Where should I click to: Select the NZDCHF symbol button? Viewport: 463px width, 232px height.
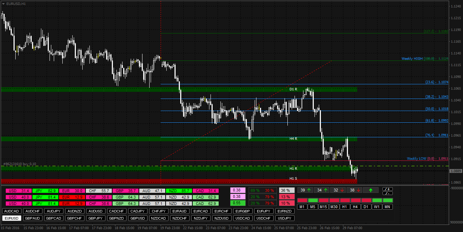pyautogui.click(x=180, y=218)
